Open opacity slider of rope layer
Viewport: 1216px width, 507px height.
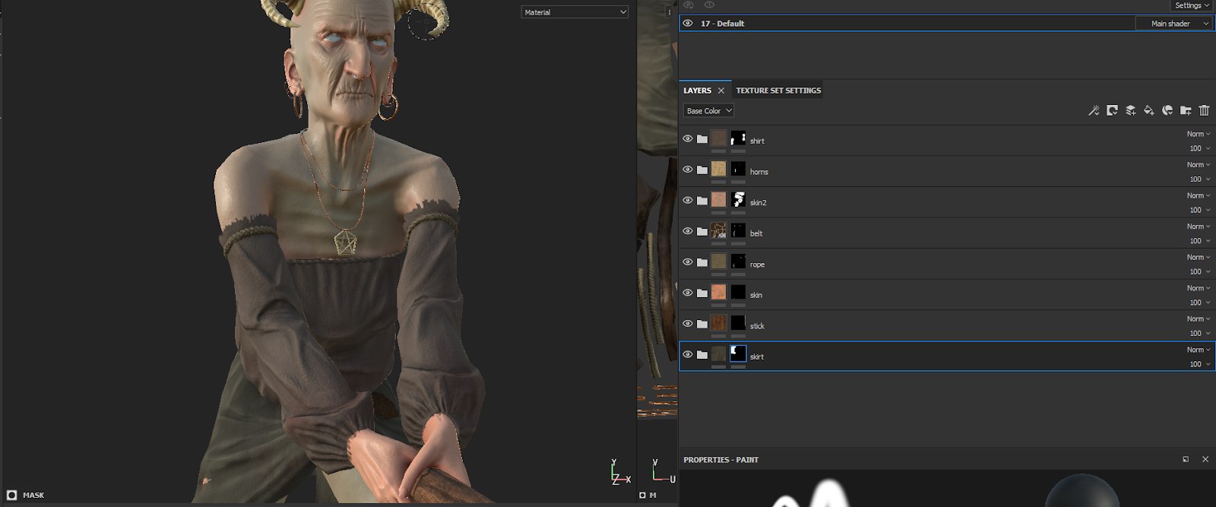pyautogui.click(x=1199, y=272)
